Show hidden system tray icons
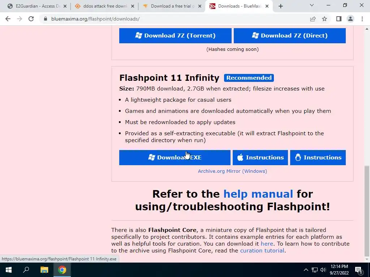370x277 pixels. pyautogui.click(x=306, y=270)
